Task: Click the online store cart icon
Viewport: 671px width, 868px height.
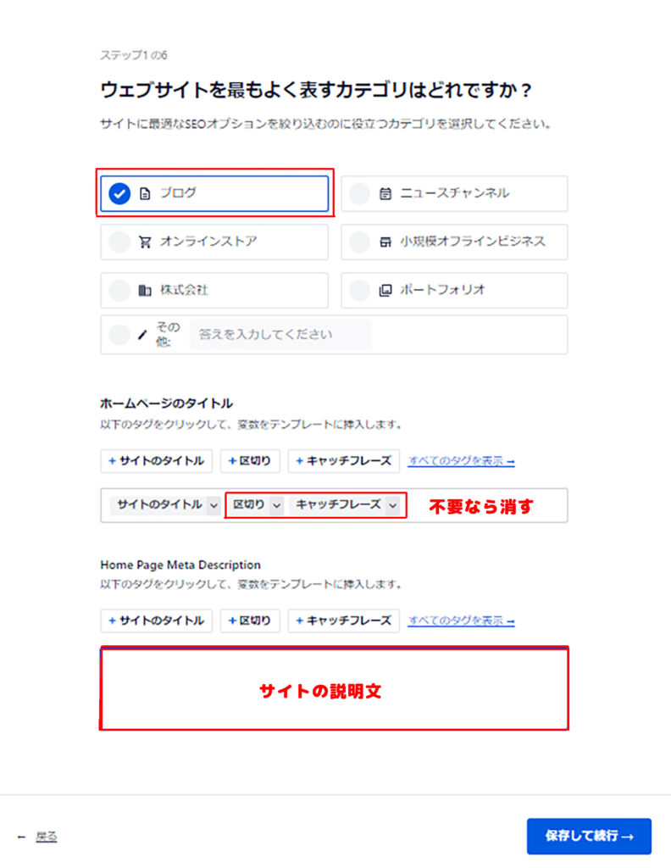Action: [x=145, y=242]
